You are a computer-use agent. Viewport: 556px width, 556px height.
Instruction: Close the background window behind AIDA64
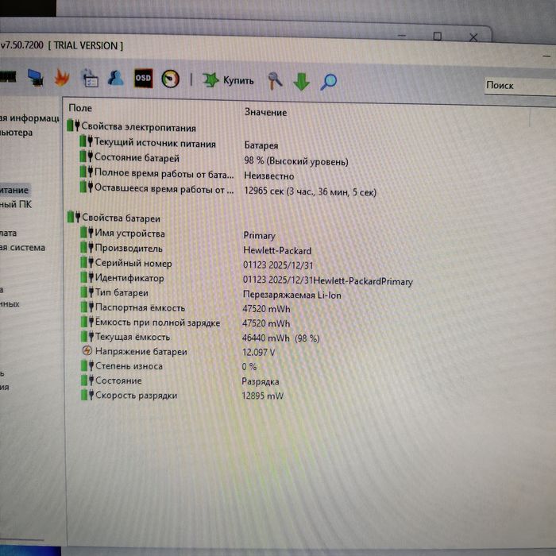point(473,37)
